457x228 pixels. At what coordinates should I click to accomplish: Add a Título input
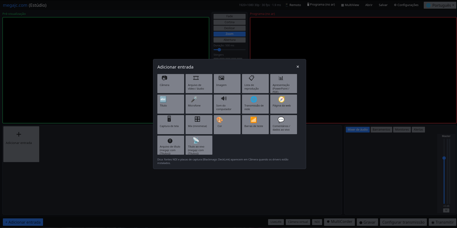pos(171,104)
